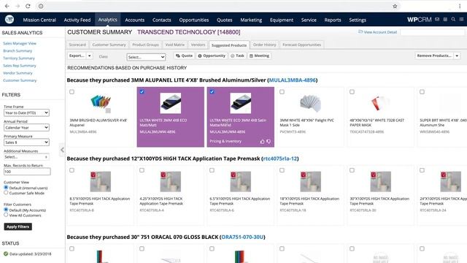Open the Opportunities menu item
Viewport: 467px width, 263px height.
[194, 20]
